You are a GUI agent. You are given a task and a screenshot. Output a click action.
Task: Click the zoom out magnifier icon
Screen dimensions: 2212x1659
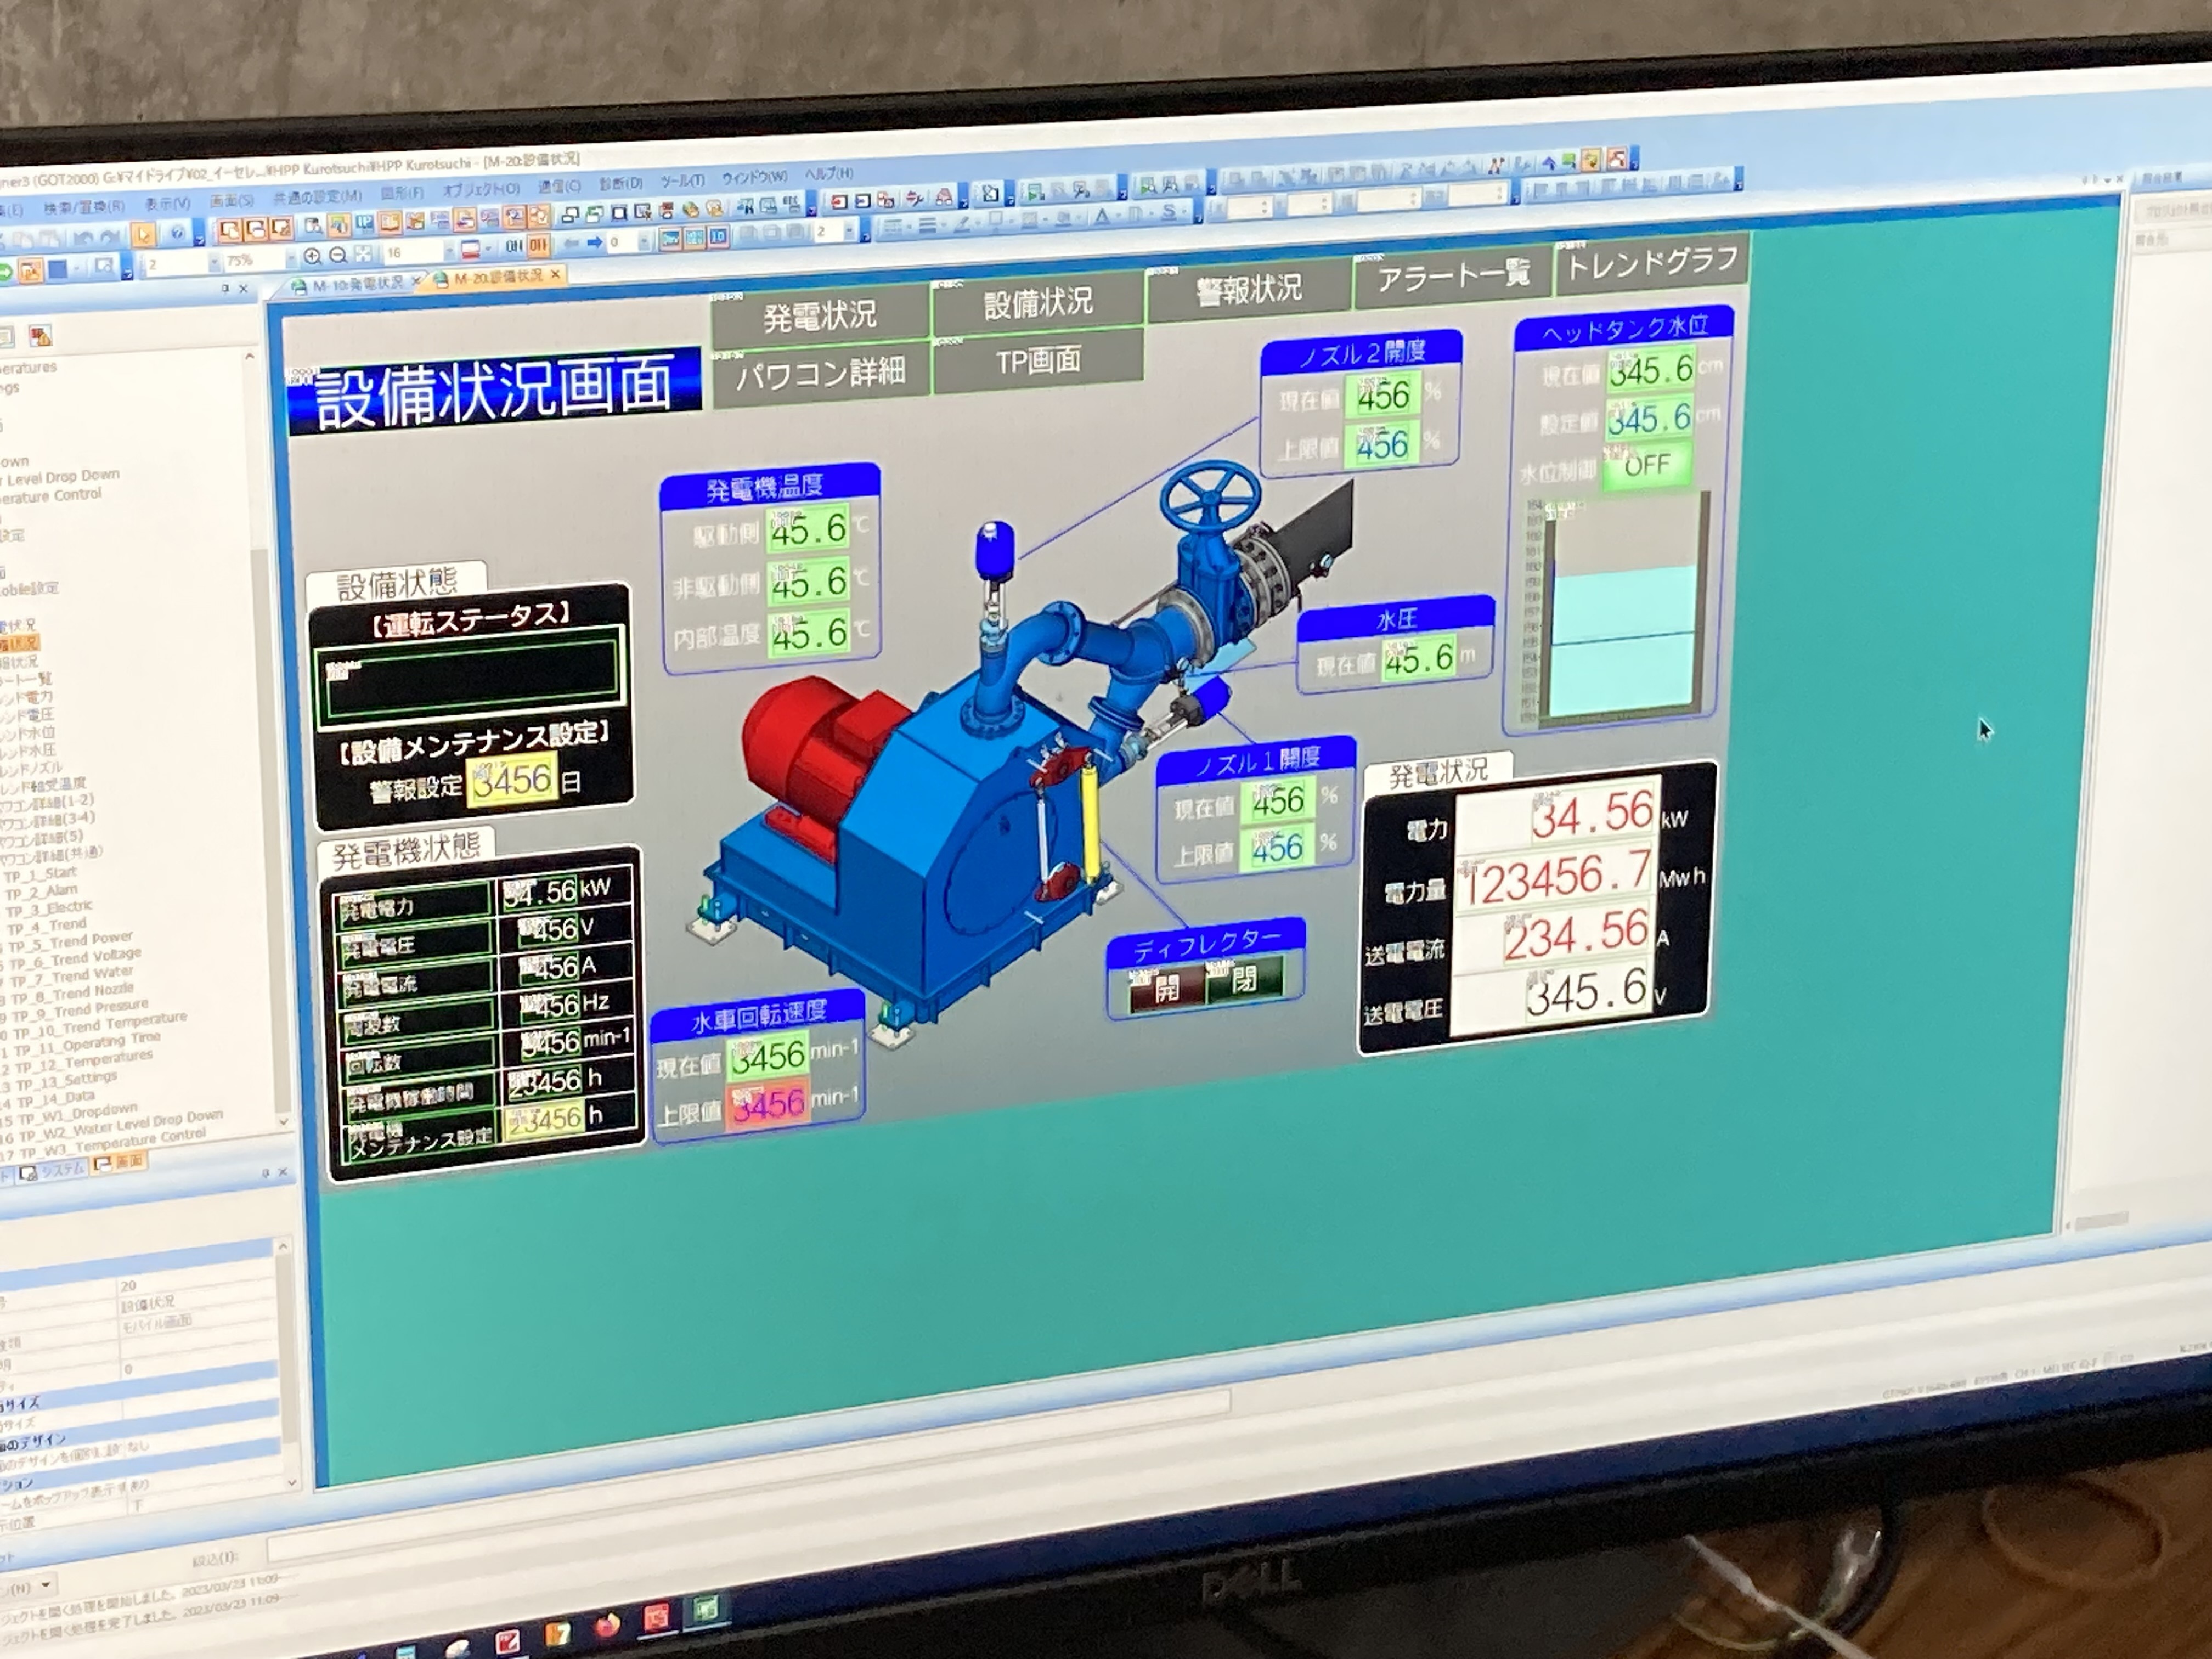pos(338,255)
